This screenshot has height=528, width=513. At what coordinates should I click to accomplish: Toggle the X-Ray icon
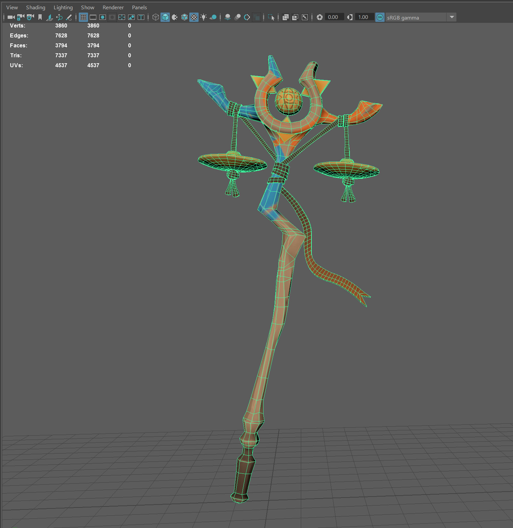coord(286,17)
